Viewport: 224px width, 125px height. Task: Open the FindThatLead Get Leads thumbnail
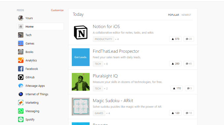pos(81,57)
